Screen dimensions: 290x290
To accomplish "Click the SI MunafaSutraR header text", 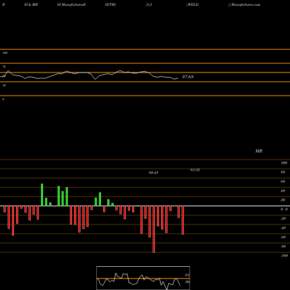I will point(71,5).
